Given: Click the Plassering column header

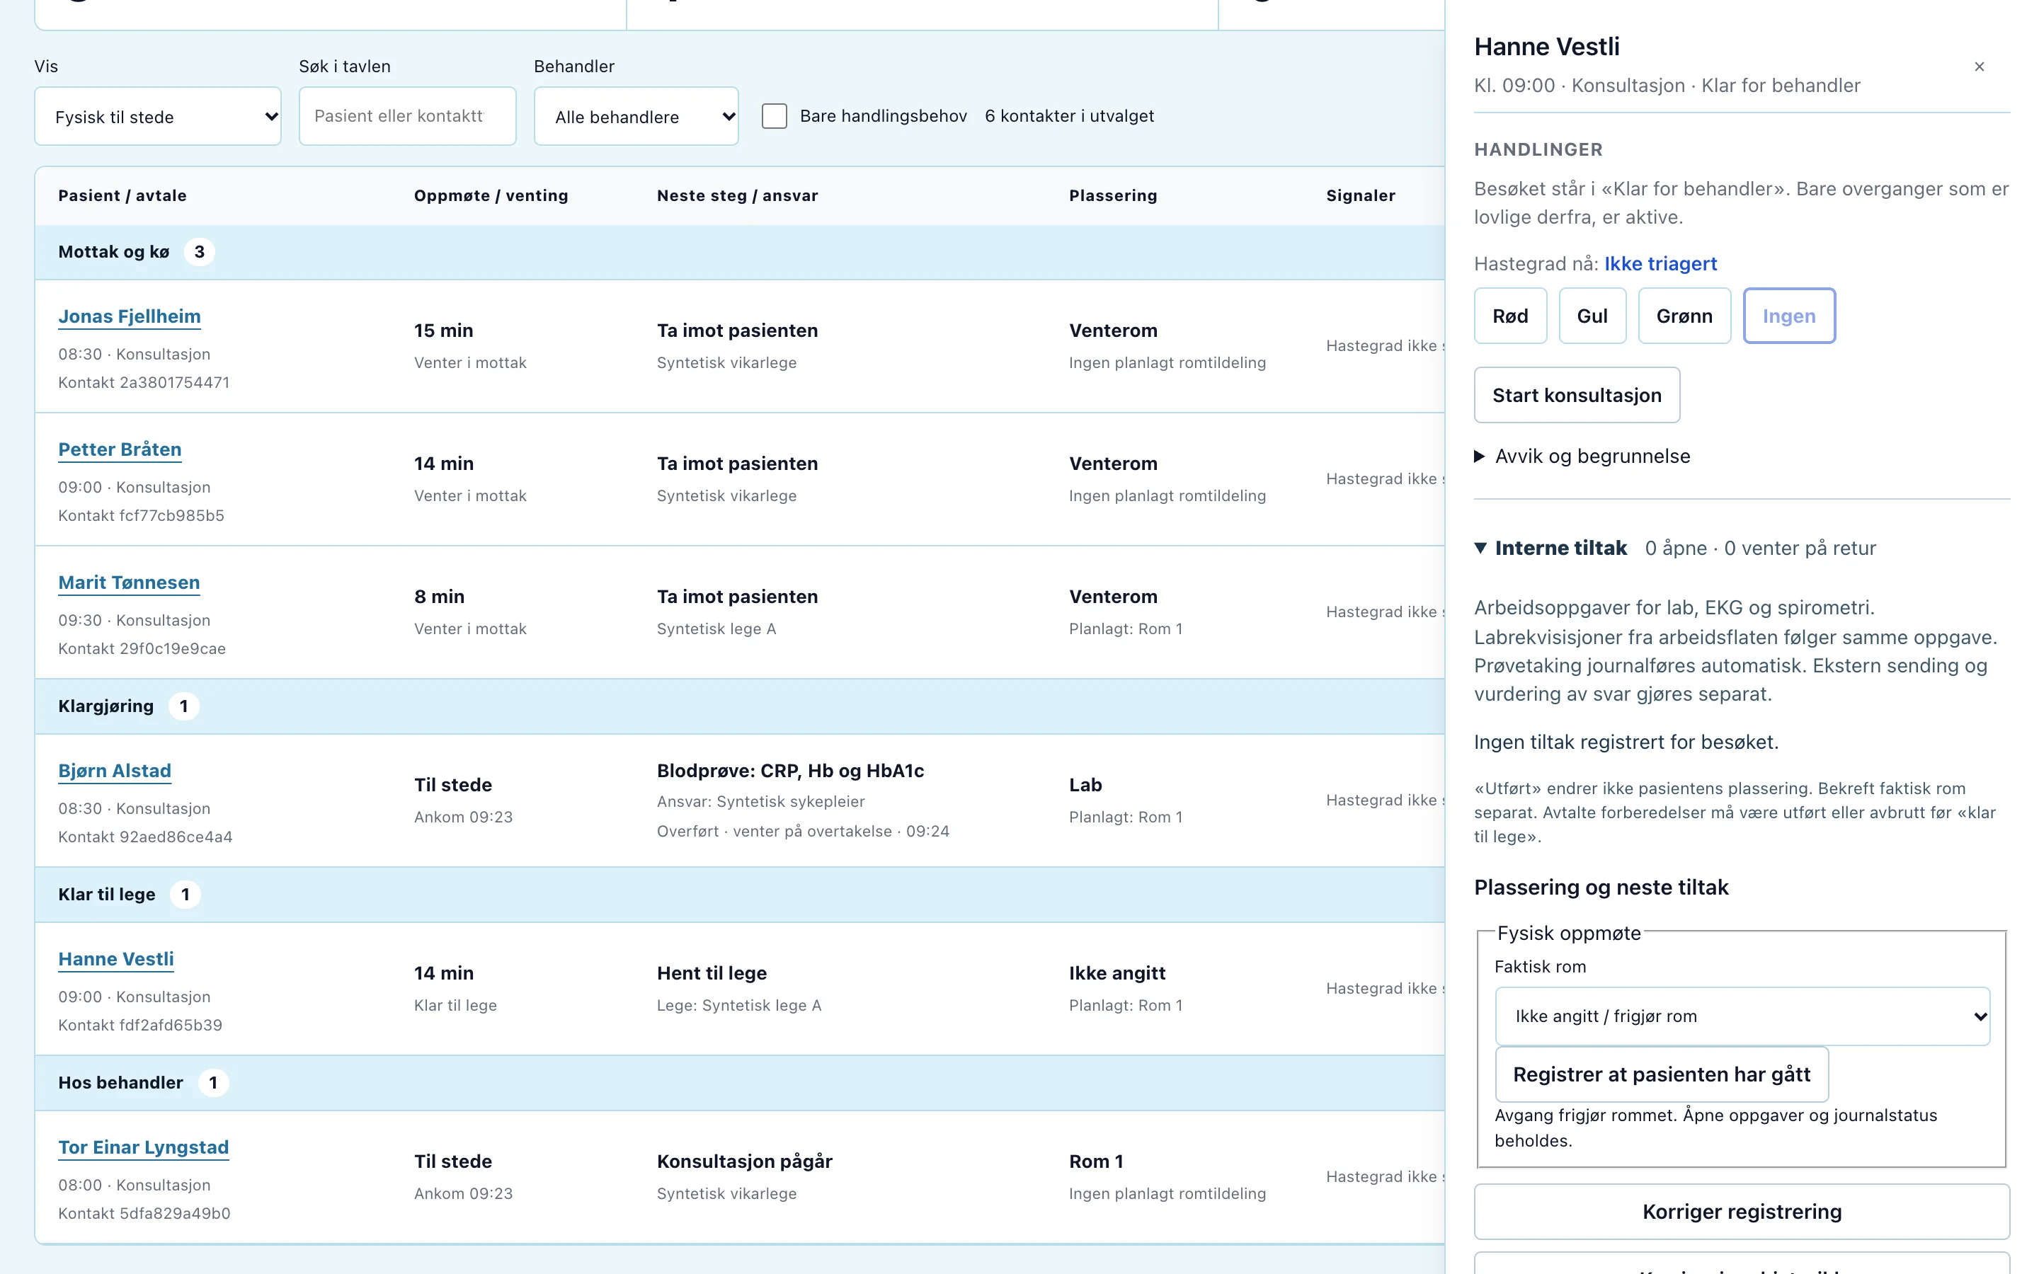Looking at the screenshot, I should point(1113,195).
